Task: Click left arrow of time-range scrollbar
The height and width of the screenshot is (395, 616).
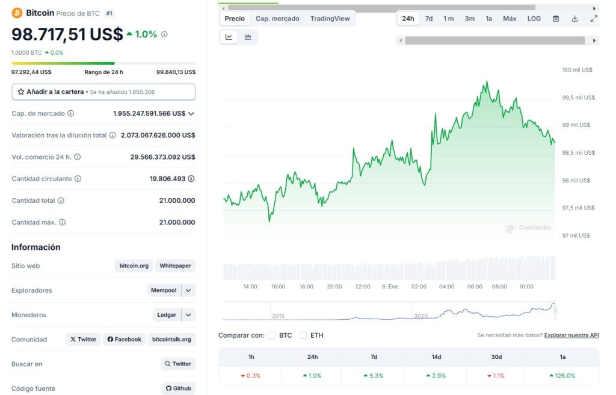Action: click(400, 40)
